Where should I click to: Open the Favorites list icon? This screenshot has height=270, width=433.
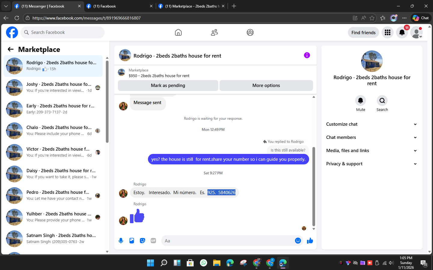coord(383,18)
